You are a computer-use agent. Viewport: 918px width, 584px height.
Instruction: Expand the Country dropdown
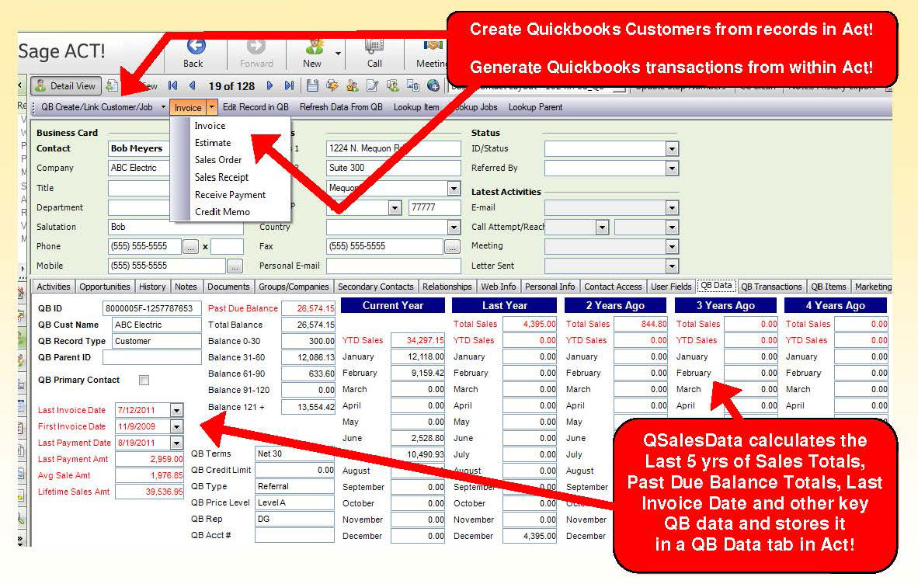tap(454, 227)
